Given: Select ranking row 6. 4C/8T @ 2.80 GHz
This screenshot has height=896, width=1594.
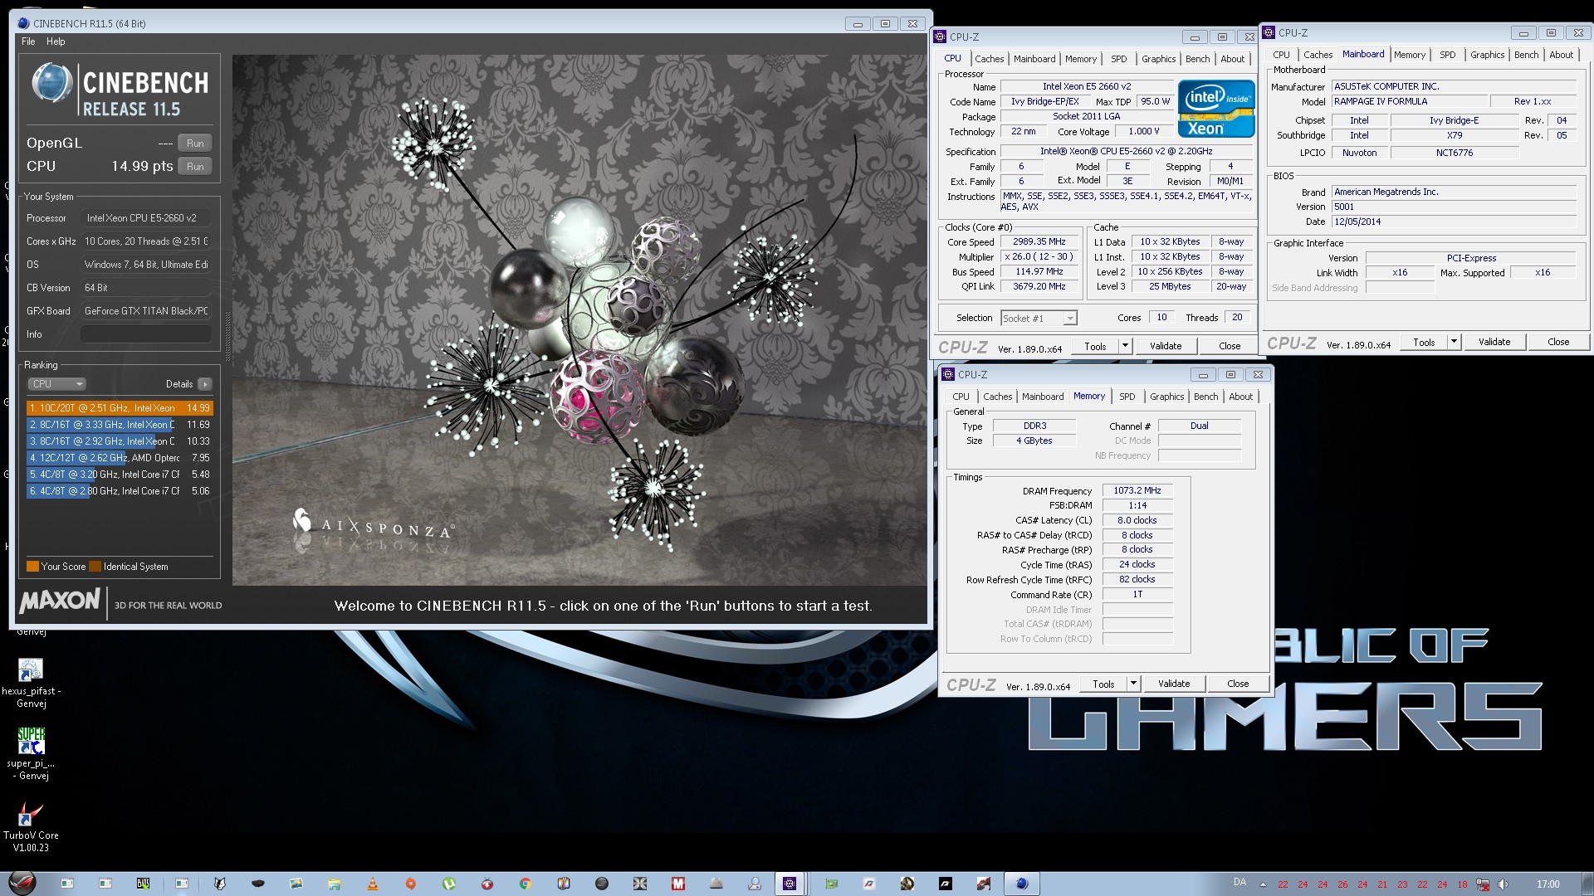Looking at the screenshot, I should pos(120,491).
